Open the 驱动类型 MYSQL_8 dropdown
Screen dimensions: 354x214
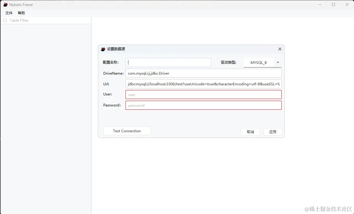pyautogui.click(x=262, y=63)
